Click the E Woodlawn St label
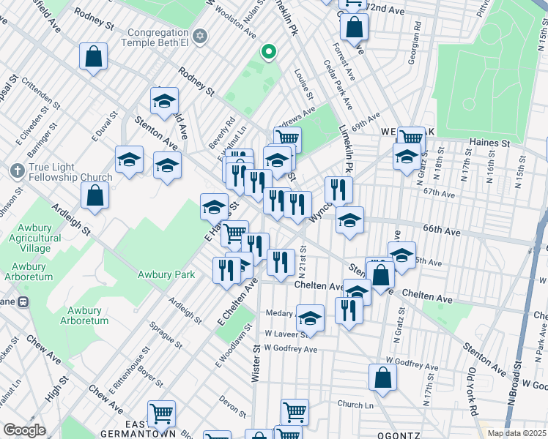Viewport: 548px width, 439px height. click(234, 345)
